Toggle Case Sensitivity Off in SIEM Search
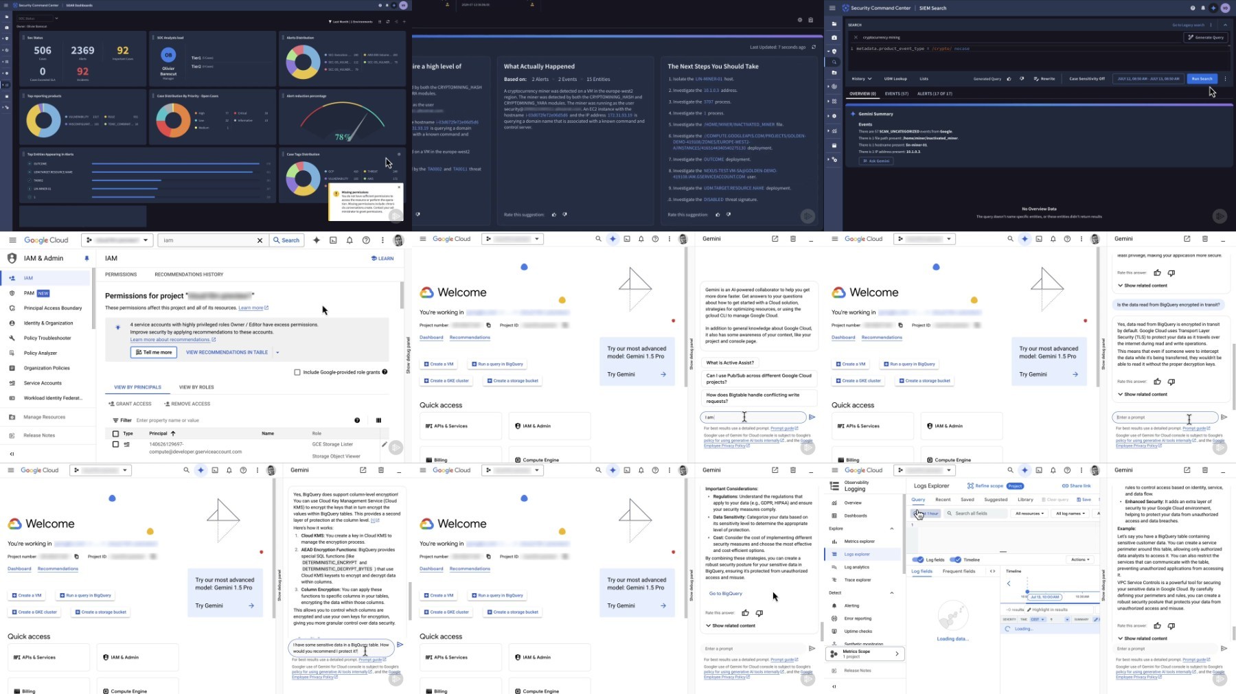Image resolution: width=1236 pixels, height=694 pixels. click(x=1087, y=79)
